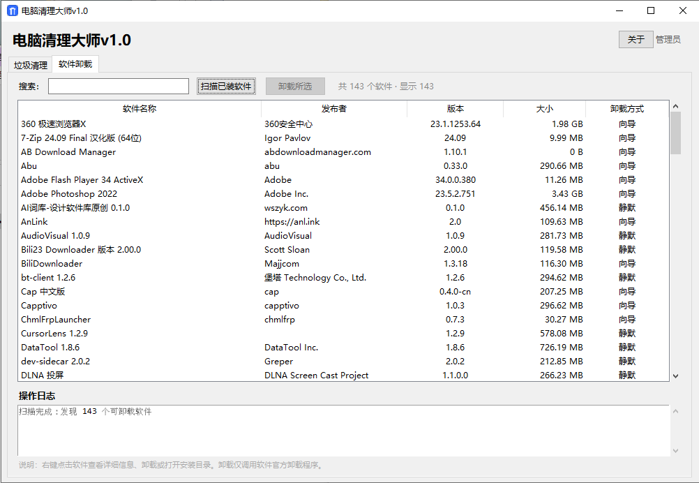Select the Cap 中文版 row
Screen dimensions: 699x483
click(x=343, y=292)
